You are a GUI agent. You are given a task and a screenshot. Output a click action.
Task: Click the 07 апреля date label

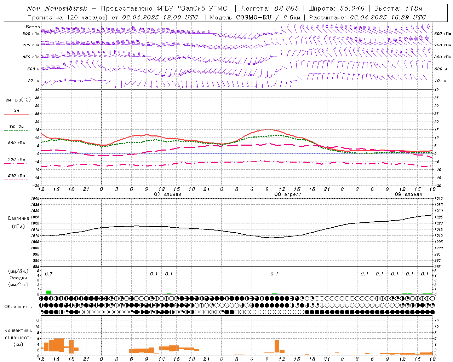pyautogui.click(x=168, y=194)
